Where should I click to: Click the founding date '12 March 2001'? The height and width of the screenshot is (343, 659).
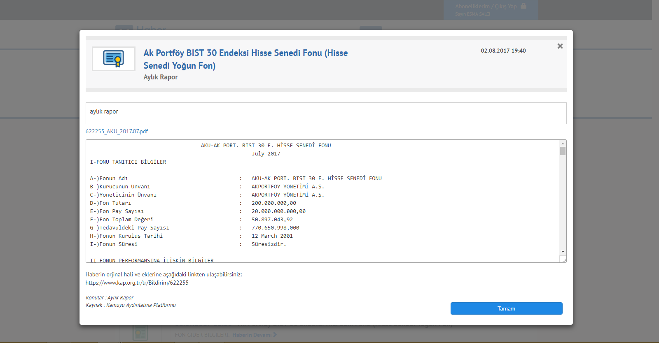pyautogui.click(x=272, y=236)
